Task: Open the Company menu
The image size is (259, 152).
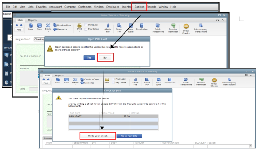Action: tap(70, 7)
